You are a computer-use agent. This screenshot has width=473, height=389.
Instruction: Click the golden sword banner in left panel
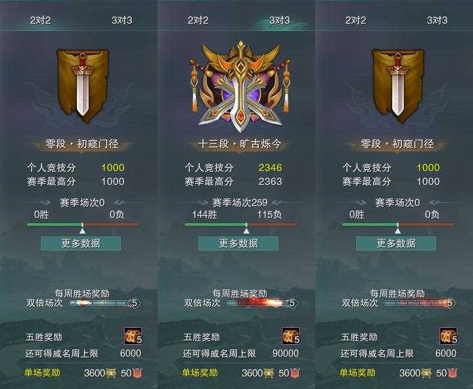tap(83, 86)
